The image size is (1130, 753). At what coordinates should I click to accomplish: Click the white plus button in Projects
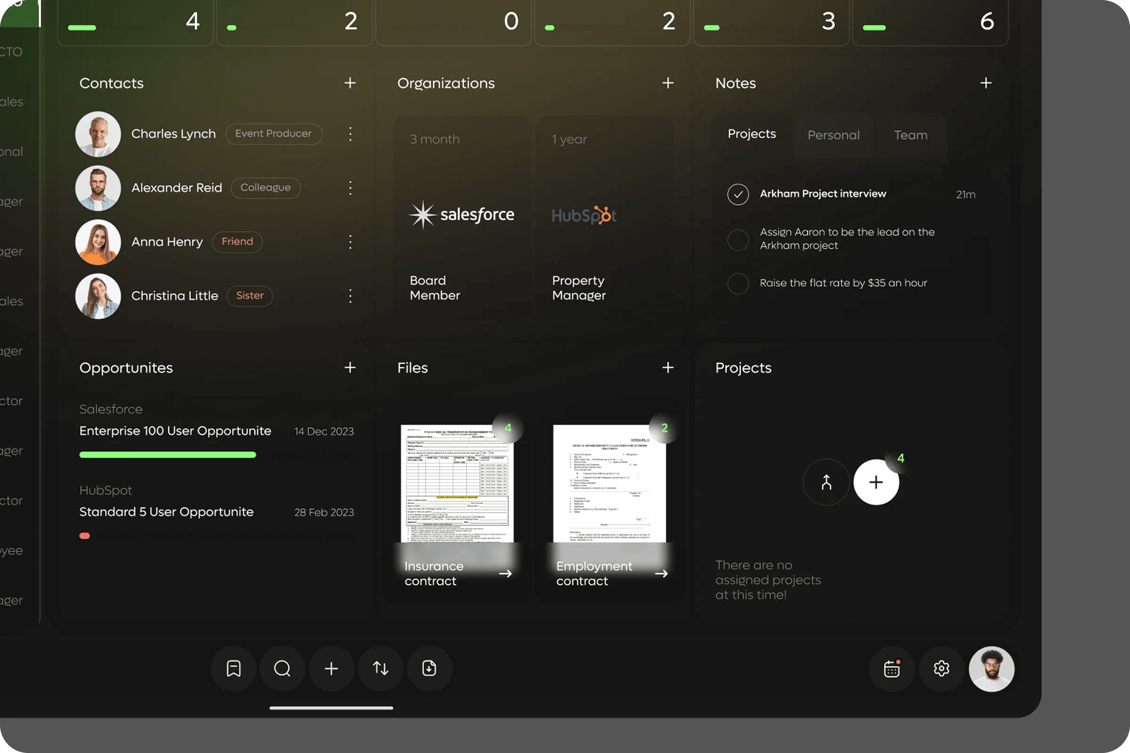(x=876, y=482)
